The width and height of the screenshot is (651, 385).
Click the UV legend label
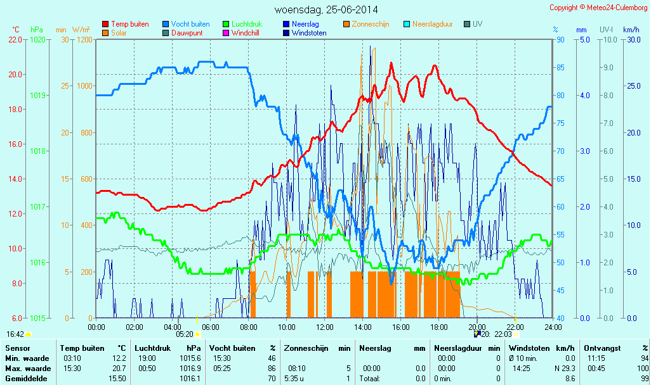[x=477, y=24]
